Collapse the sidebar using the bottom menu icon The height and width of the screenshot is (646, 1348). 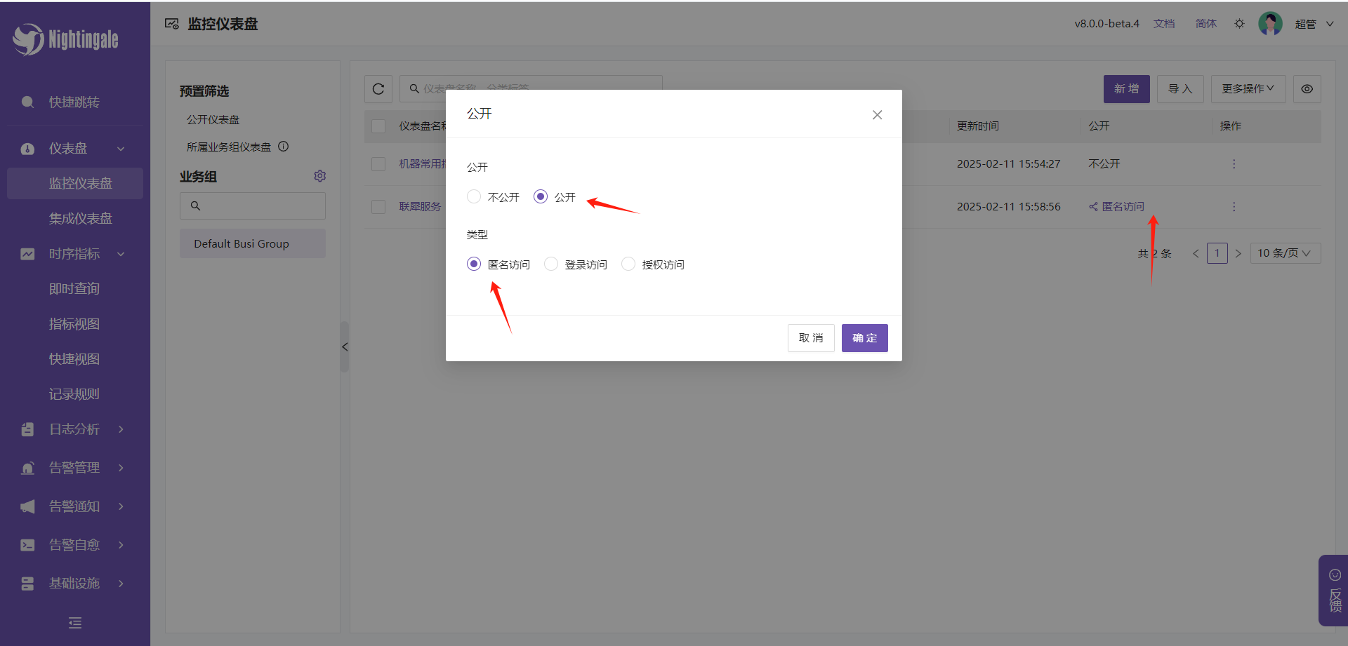point(75,623)
